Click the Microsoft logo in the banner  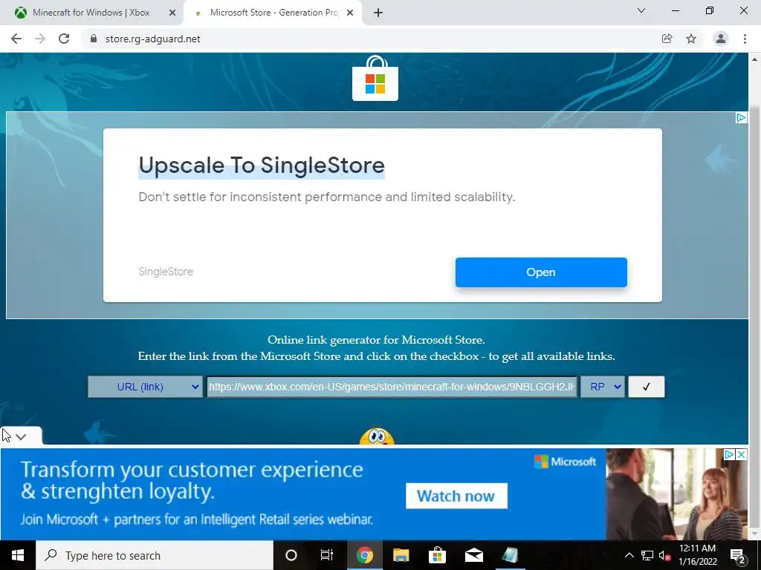point(566,462)
